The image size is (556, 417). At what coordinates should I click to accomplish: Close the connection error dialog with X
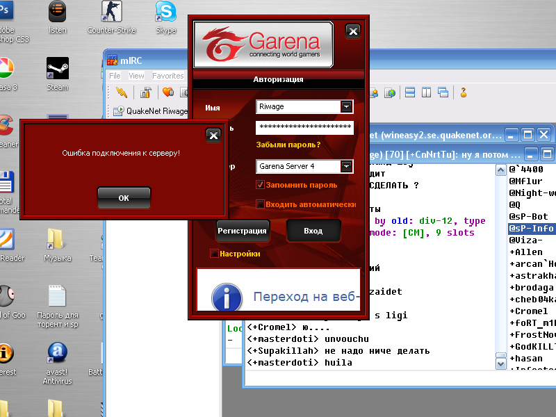click(213, 135)
